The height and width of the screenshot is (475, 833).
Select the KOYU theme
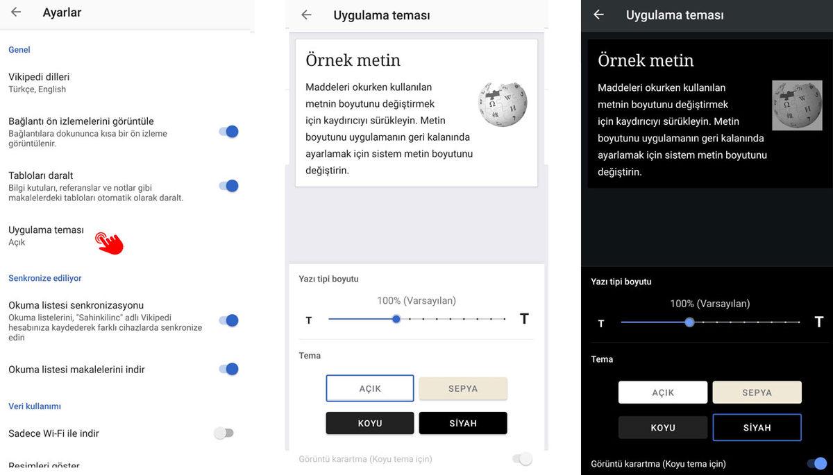point(369,423)
